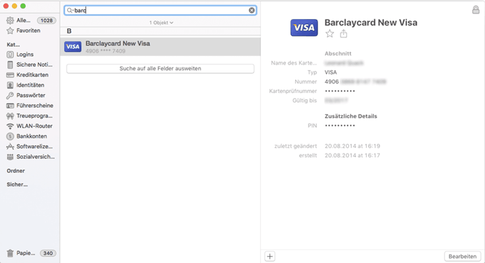
Task: Click the blurred cardholder name value
Action: pyautogui.click(x=344, y=63)
